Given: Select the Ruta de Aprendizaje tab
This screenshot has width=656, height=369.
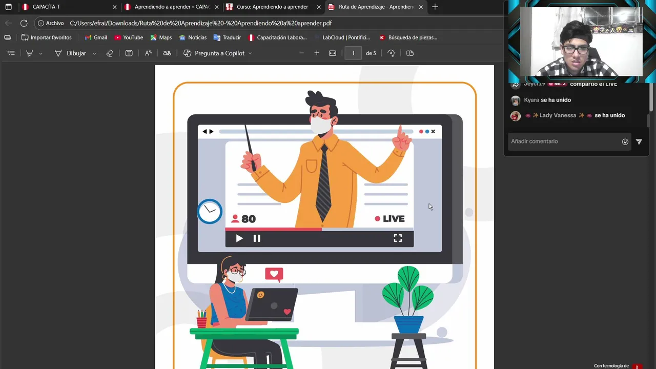Looking at the screenshot, I should point(375,7).
